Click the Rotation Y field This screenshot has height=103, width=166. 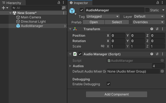coord(138,41)
